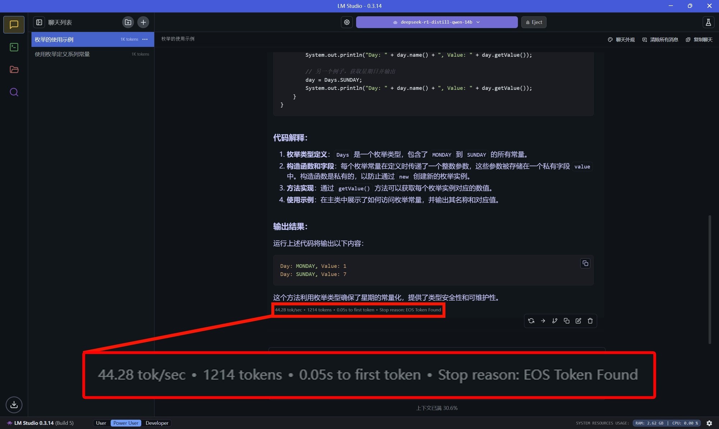Select the 使用枚举定义系列常量 chat

coord(93,54)
